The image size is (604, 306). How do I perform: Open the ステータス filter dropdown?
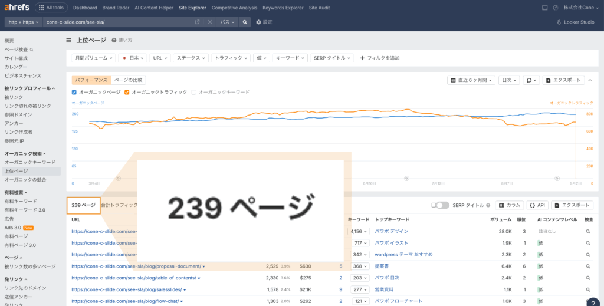pos(191,58)
